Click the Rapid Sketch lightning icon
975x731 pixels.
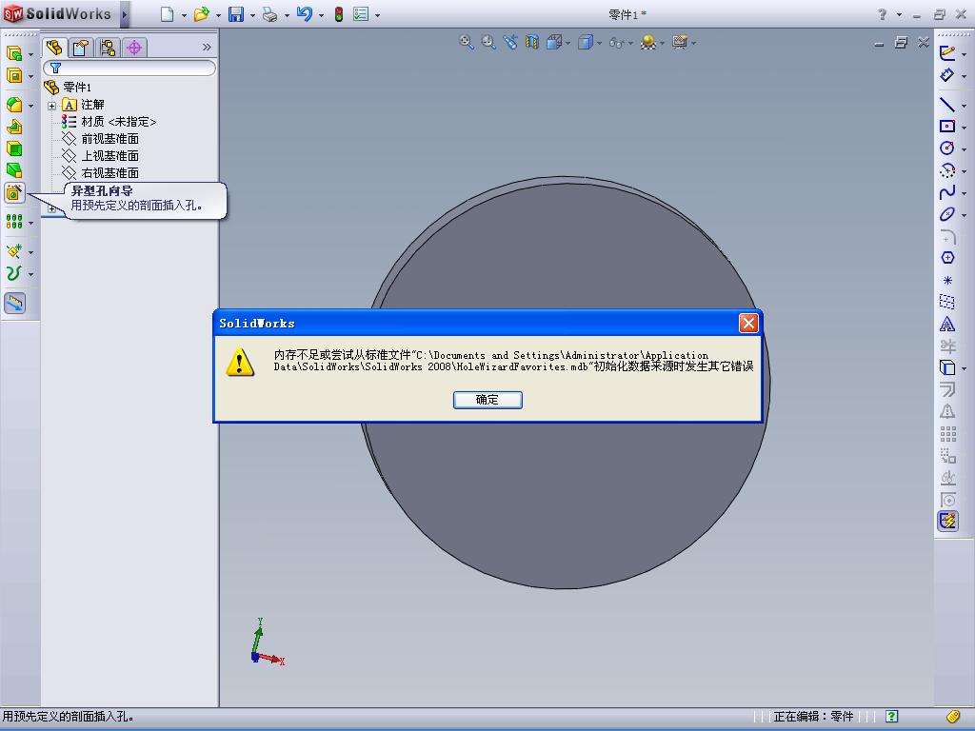coord(947,521)
